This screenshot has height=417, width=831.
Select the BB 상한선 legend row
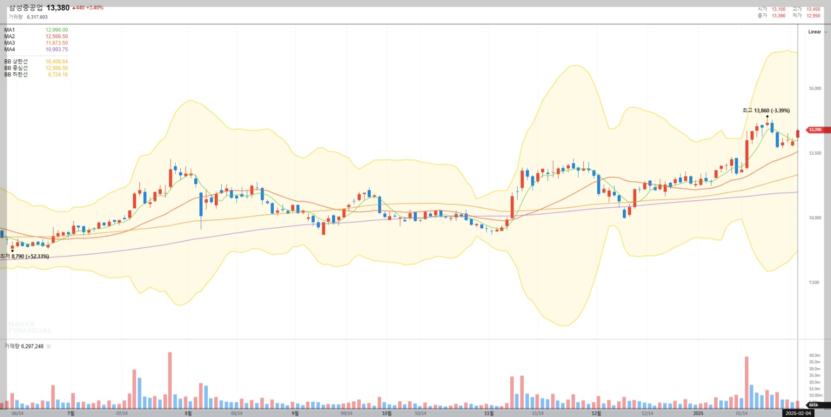36,62
